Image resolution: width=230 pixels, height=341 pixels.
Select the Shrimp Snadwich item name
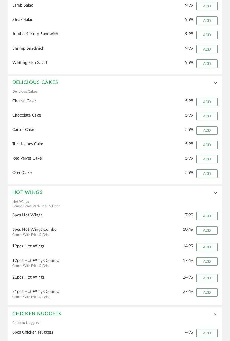(x=28, y=48)
